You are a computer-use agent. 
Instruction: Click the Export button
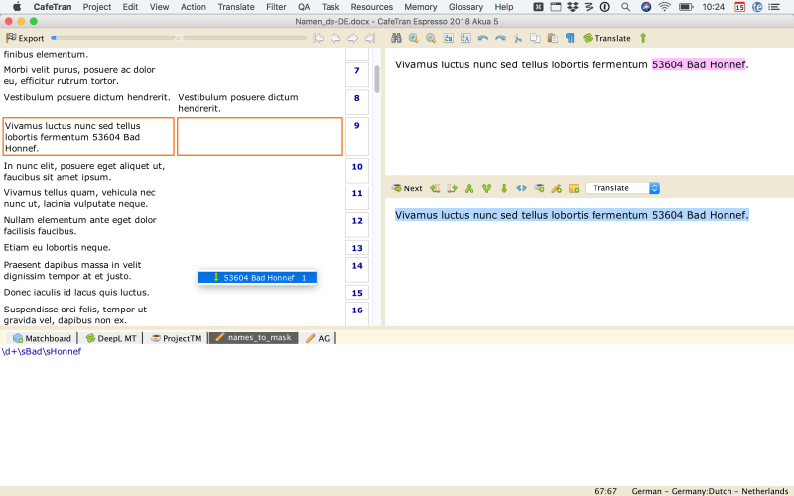tap(25, 38)
